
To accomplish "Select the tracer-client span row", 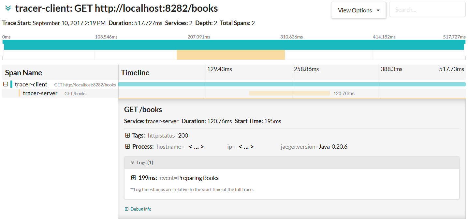I will tap(31, 84).
